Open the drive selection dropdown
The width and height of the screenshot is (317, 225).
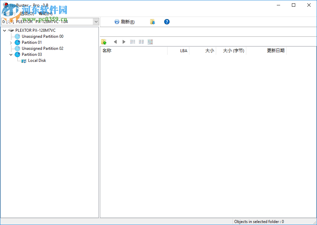pos(96,21)
